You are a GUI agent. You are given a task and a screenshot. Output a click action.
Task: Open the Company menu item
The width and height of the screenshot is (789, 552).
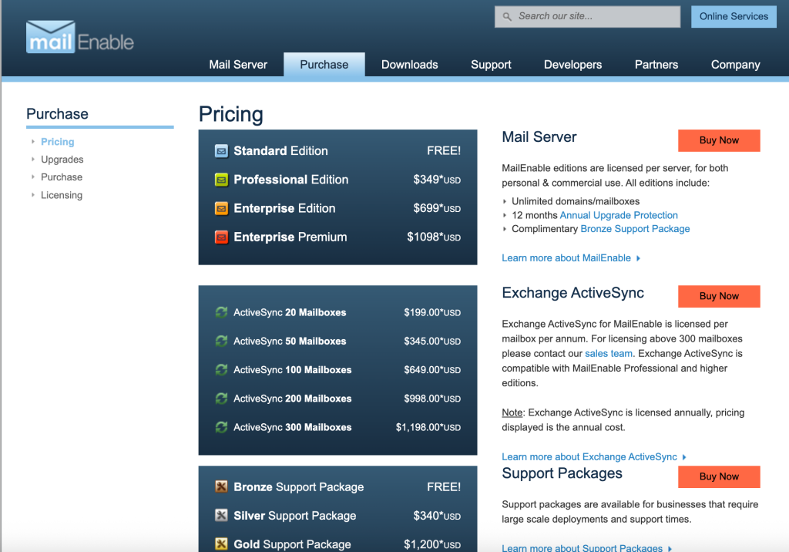coord(735,65)
